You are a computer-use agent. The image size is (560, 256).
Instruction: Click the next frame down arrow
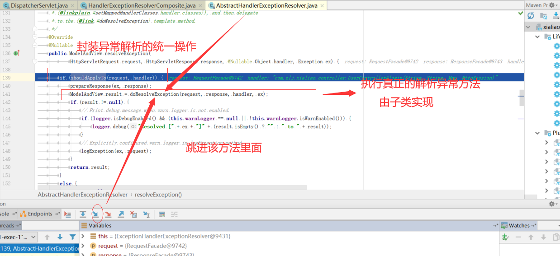[x=60, y=237]
